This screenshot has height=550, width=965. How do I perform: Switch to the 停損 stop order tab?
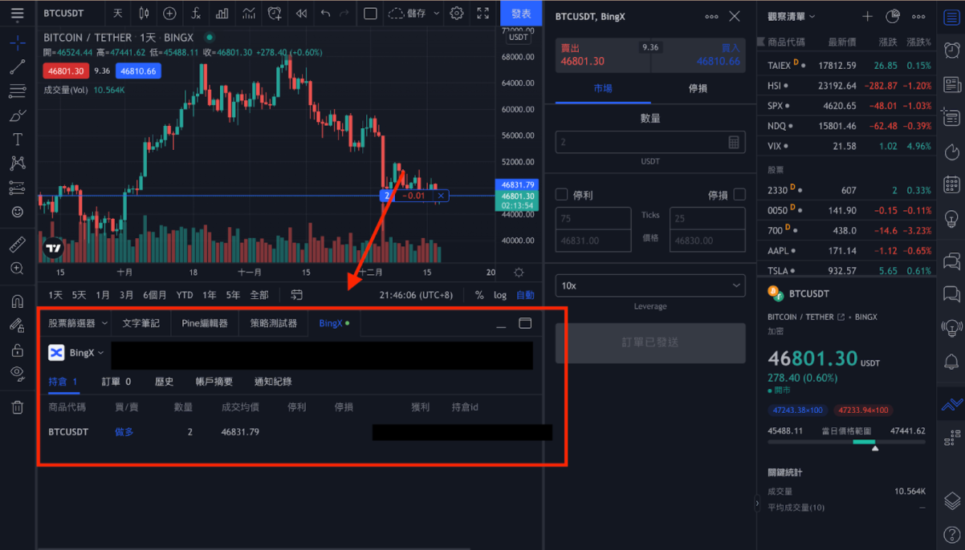[x=698, y=88]
